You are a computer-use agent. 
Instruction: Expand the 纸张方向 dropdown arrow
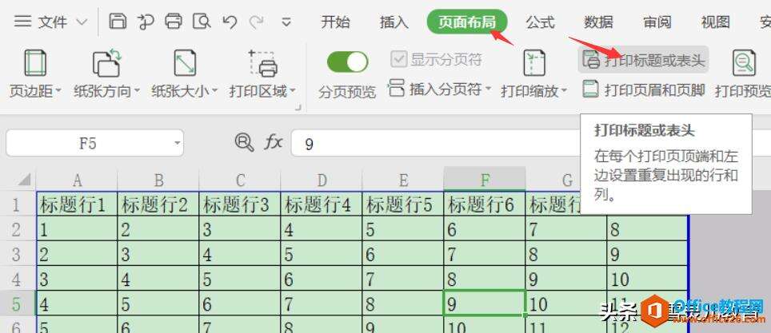coord(136,91)
